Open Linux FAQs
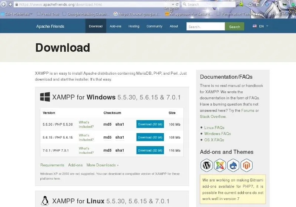Screen dimensions: 296x207 [x=214, y=128]
